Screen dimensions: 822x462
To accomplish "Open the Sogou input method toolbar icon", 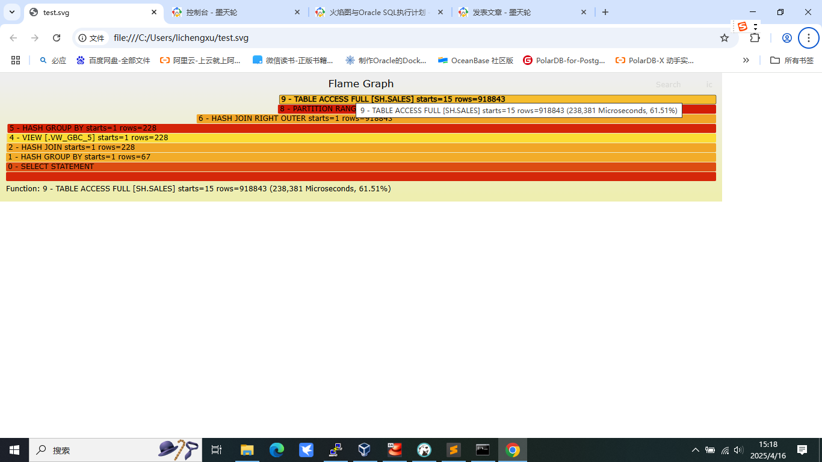I will pos(743,26).
